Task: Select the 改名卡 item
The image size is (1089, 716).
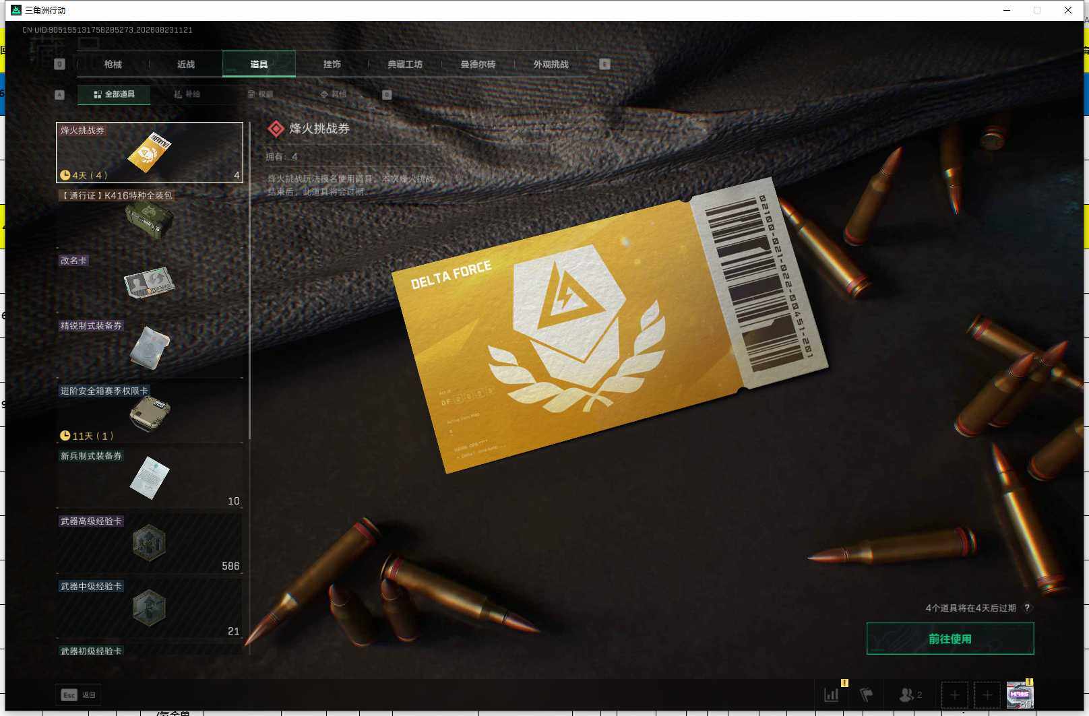Action: click(x=150, y=283)
